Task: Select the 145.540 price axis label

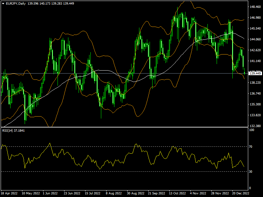Action: (x=255, y=29)
